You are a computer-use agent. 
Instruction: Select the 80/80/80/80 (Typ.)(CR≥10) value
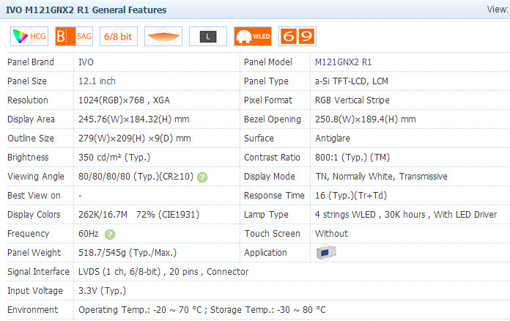136,177
